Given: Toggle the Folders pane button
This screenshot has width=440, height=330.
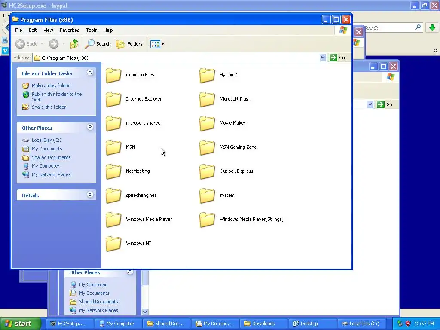Looking at the screenshot, I should click(129, 44).
